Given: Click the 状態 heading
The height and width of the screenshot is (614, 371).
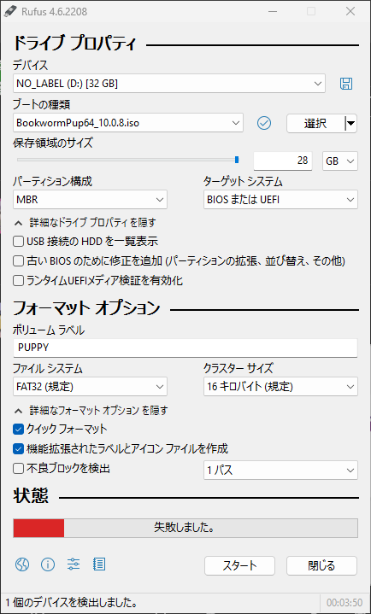Looking at the screenshot, I should pyautogui.click(x=31, y=496).
